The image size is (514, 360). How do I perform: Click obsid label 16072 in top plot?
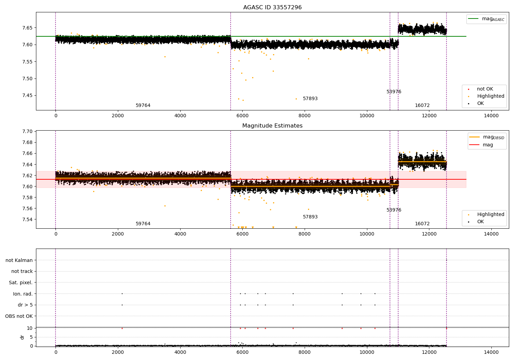(x=422, y=106)
